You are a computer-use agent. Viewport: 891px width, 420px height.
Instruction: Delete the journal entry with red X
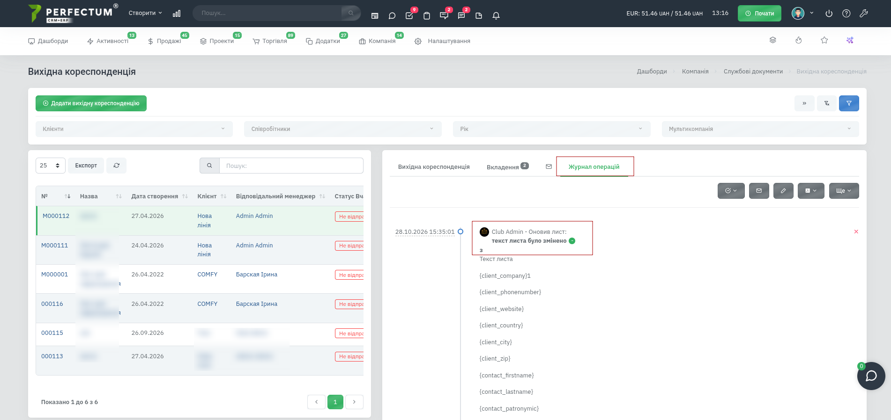tap(856, 232)
